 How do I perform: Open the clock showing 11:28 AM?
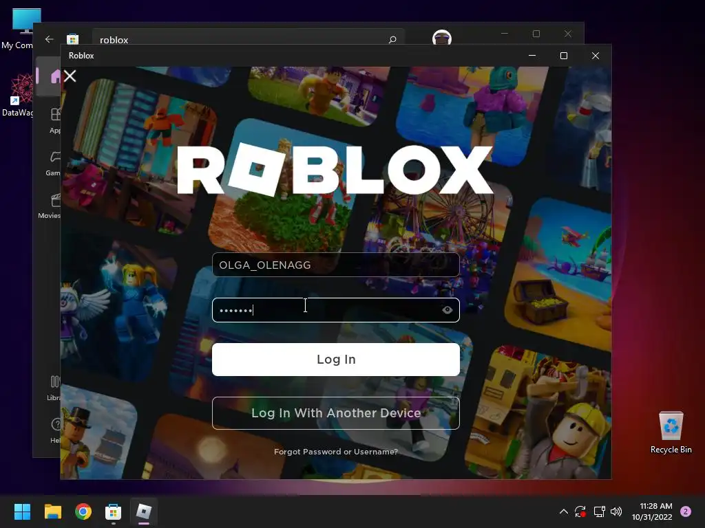[652, 511]
